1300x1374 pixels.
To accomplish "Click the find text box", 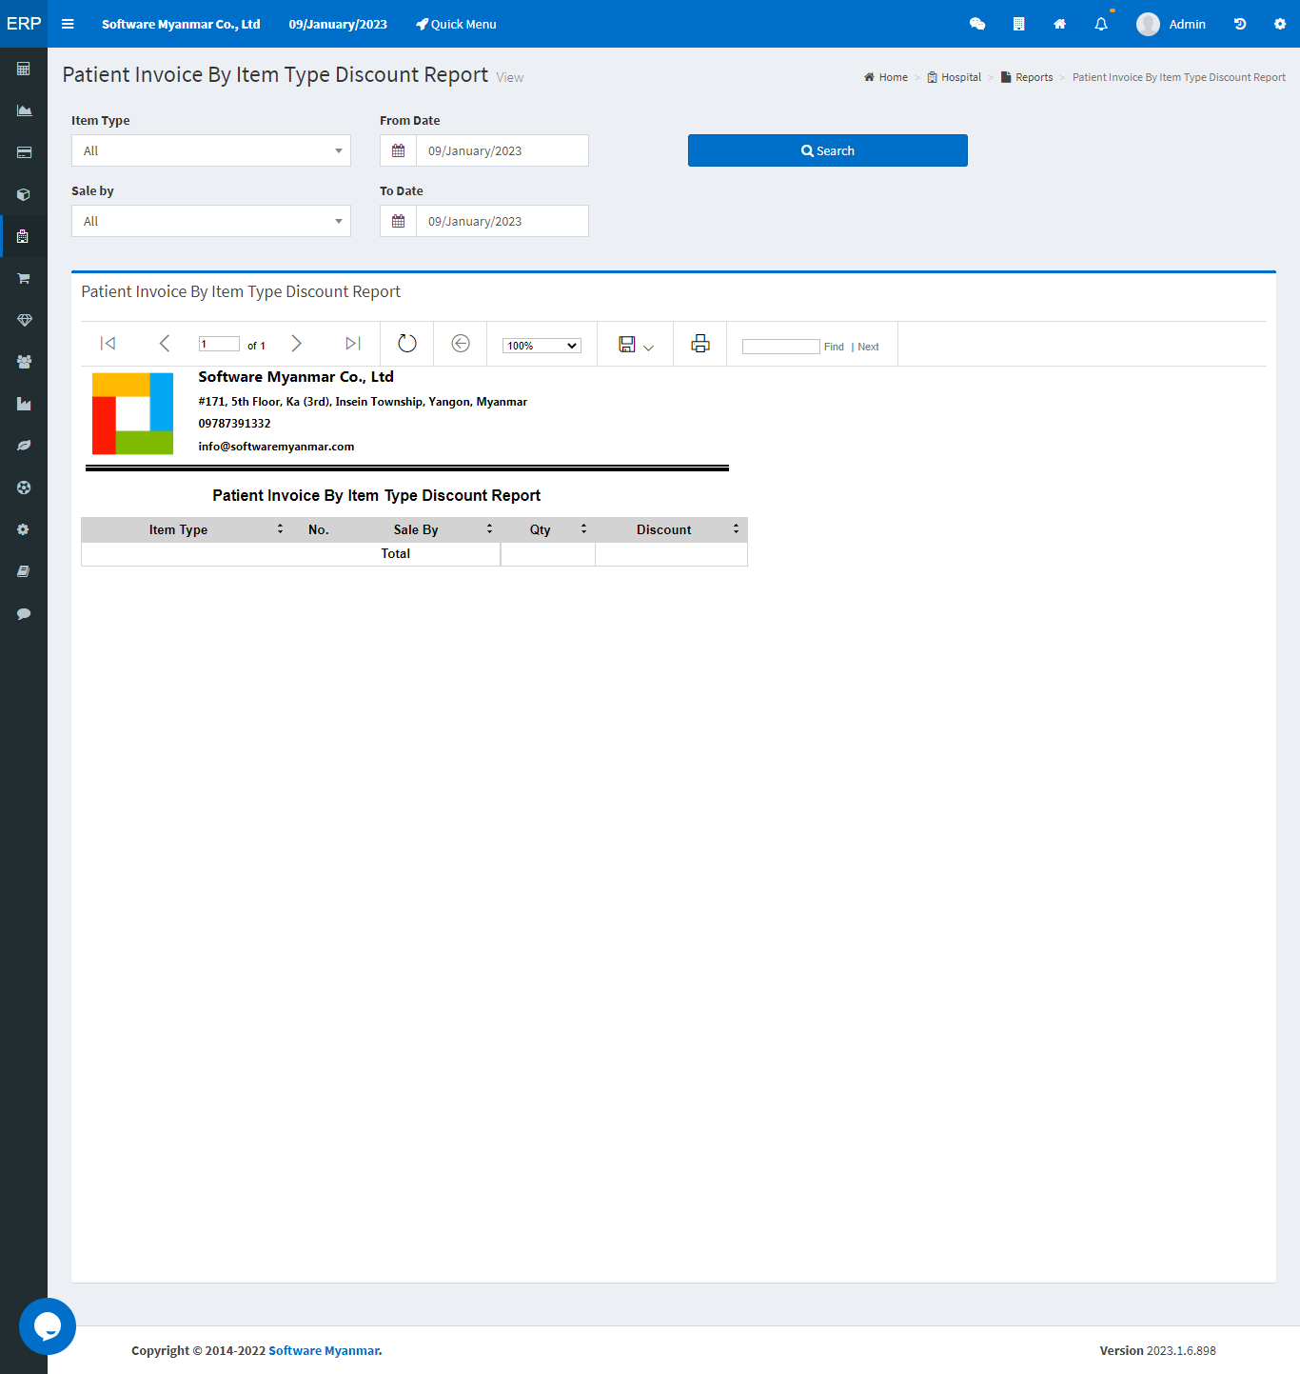I will [x=780, y=347].
